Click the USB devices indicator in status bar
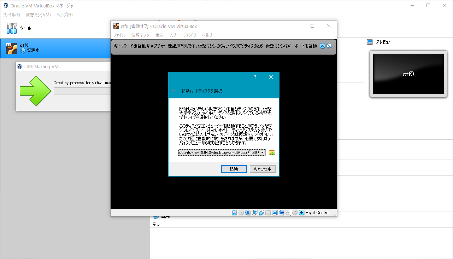453x259 pixels. click(x=261, y=213)
